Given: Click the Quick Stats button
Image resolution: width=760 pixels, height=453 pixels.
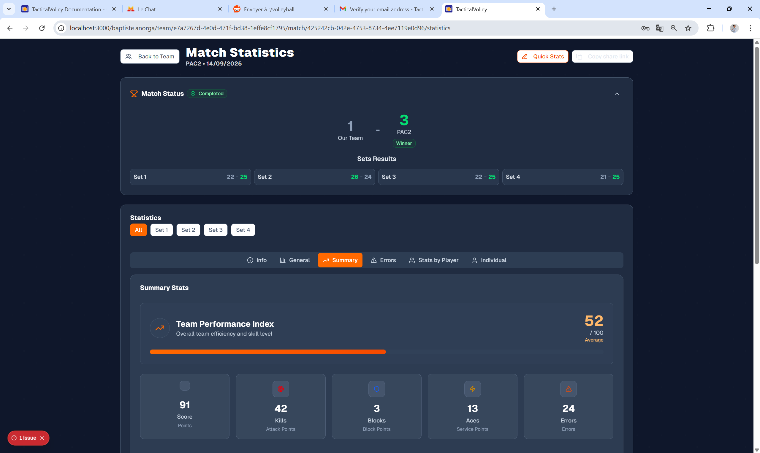Looking at the screenshot, I should [x=542, y=56].
